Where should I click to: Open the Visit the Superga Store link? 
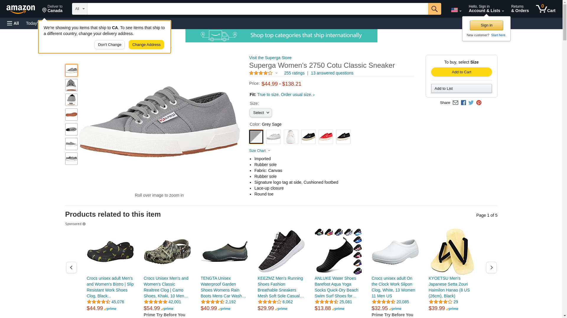click(270, 58)
